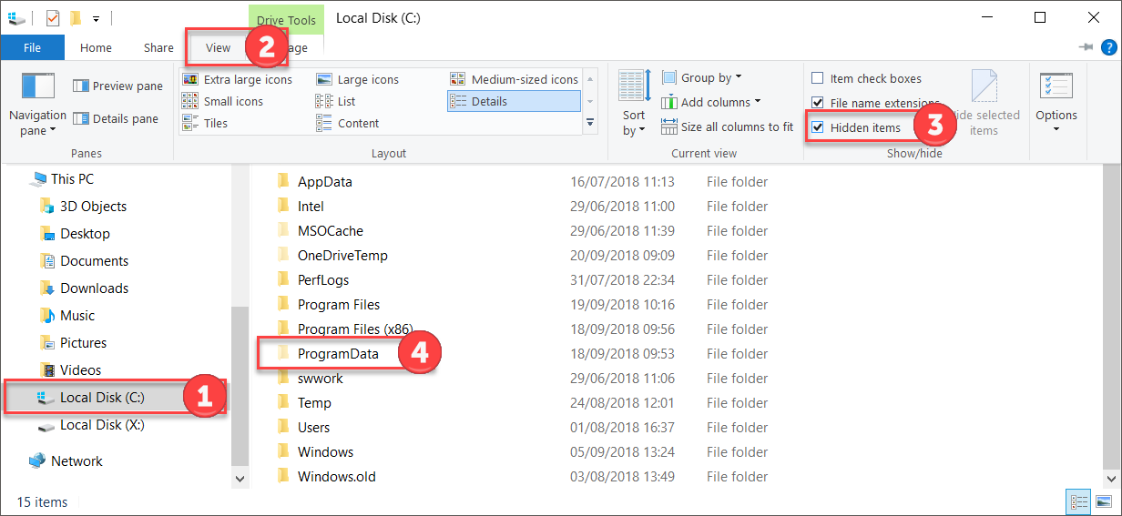Screen dimensions: 1122x516
Task: Open Customize Quick Access Toolbar dropdown
Action: (x=96, y=18)
